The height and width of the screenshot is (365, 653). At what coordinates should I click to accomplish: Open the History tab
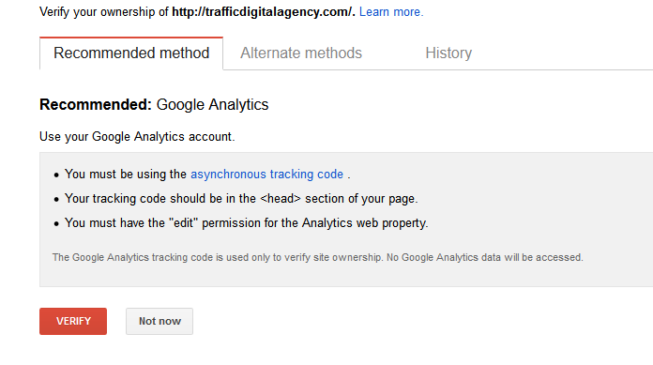[448, 53]
